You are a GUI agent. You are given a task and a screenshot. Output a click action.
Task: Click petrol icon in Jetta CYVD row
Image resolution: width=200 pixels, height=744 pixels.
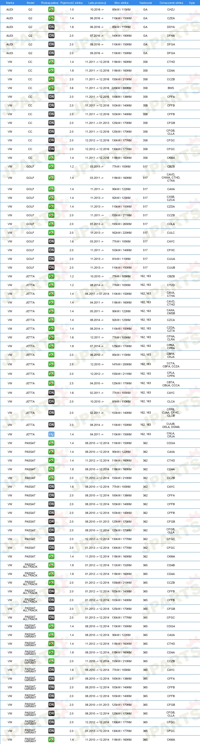tap(51, 285)
